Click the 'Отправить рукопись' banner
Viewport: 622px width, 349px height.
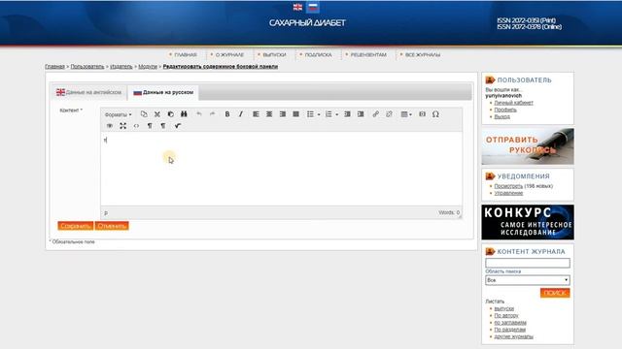[x=528, y=146]
